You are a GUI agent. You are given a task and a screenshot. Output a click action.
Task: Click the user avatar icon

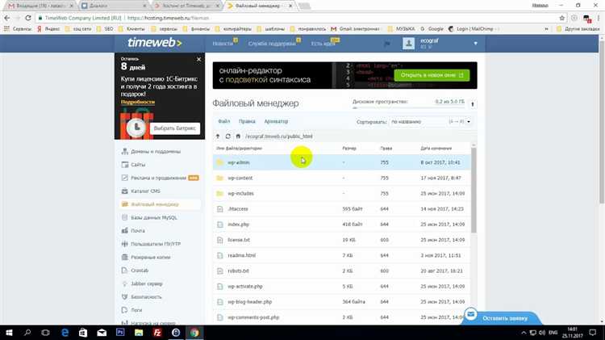click(409, 44)
